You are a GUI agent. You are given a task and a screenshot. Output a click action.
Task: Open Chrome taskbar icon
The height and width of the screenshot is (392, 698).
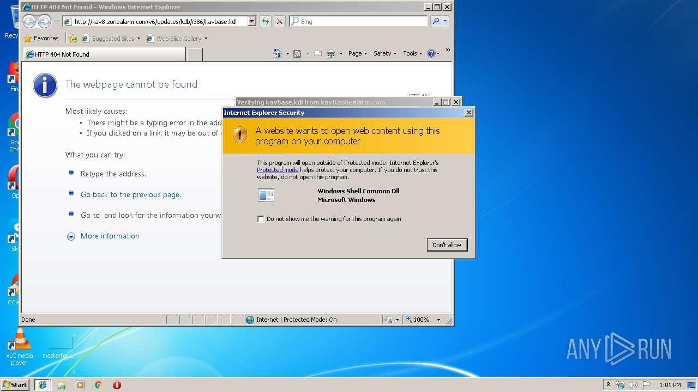pos(99,385)
